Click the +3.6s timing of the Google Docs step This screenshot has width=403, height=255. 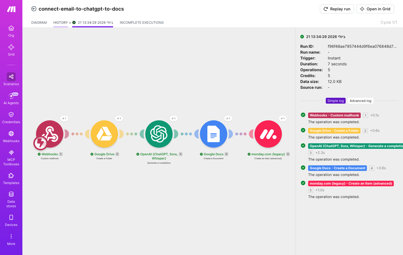381,168
